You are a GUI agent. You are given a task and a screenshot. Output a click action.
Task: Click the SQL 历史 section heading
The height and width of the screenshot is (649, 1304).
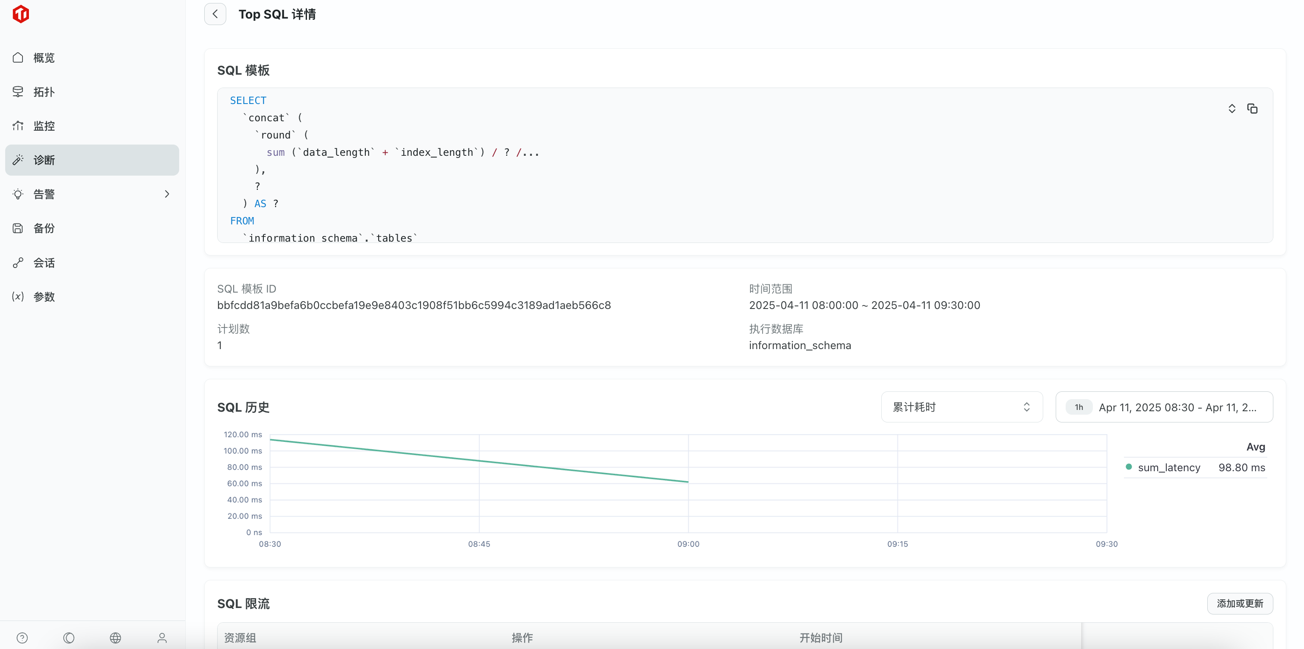point(243,407)
